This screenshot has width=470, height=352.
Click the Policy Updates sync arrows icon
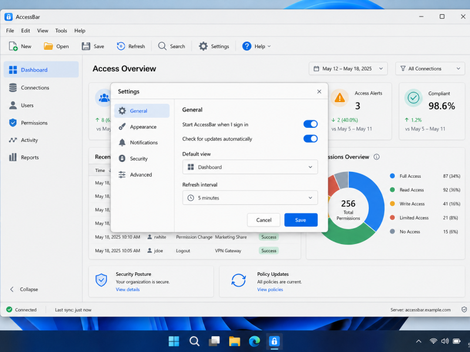(x=239, y=280)
